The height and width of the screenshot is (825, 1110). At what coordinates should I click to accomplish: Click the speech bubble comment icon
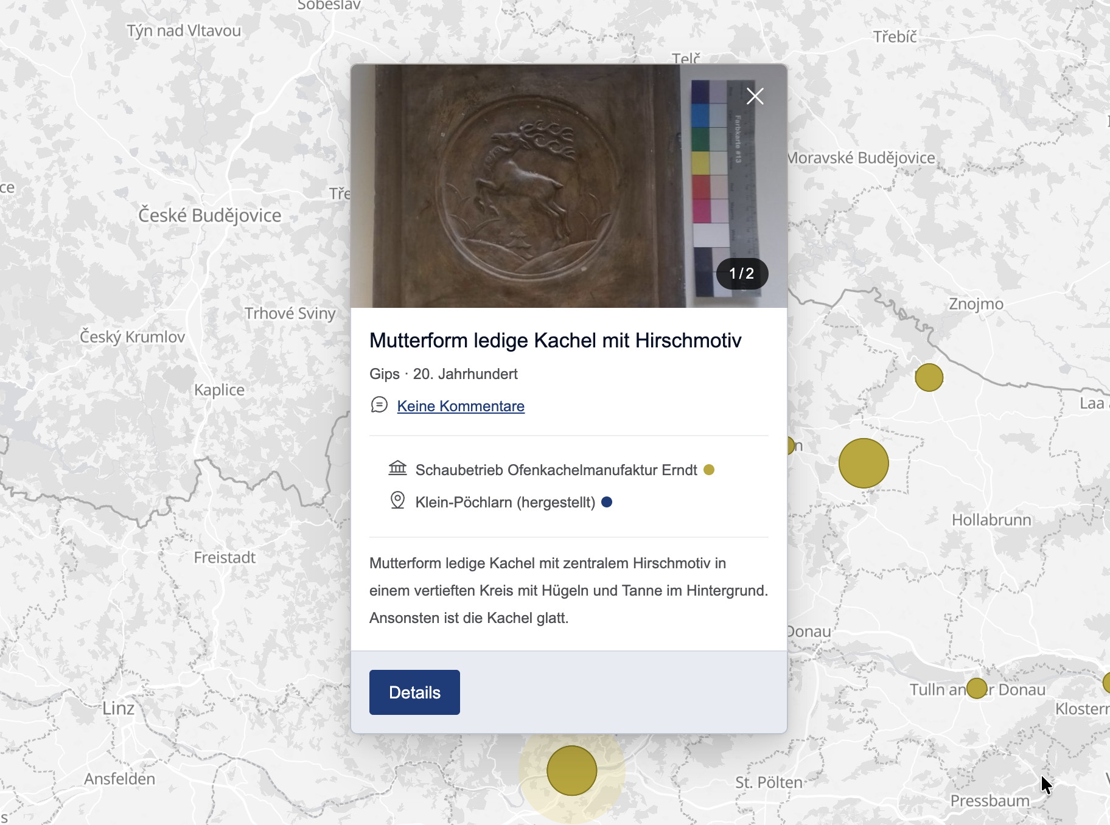(379, 405)
